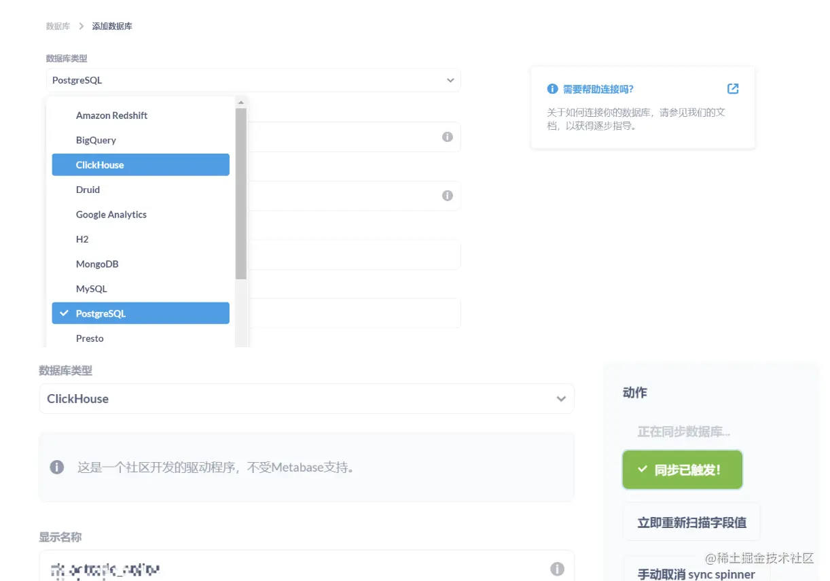Click 添加数据库 breadcrumb text
The height and width of the screenshot is (581, 830).
click(112, 27)
